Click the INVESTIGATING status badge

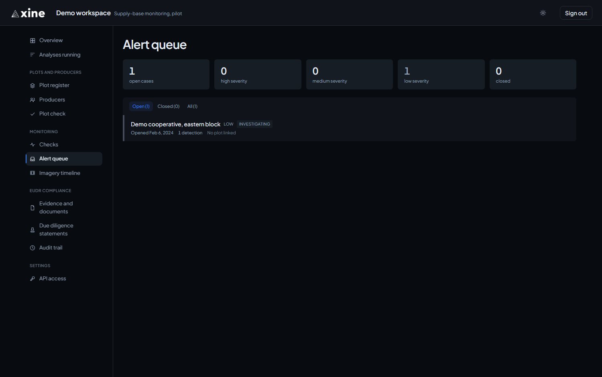[x=254, y=124]
